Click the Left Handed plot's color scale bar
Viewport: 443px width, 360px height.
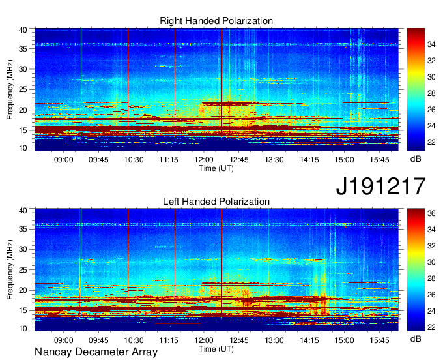416,270
